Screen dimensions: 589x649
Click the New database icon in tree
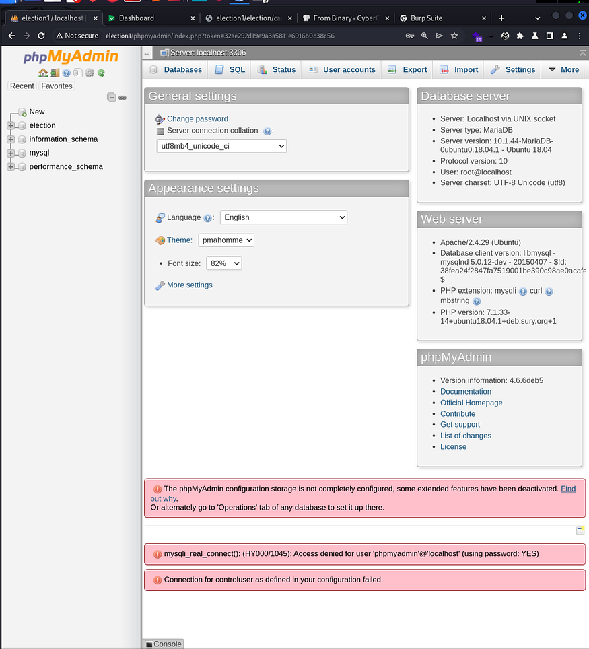click(x=22, y=112)
